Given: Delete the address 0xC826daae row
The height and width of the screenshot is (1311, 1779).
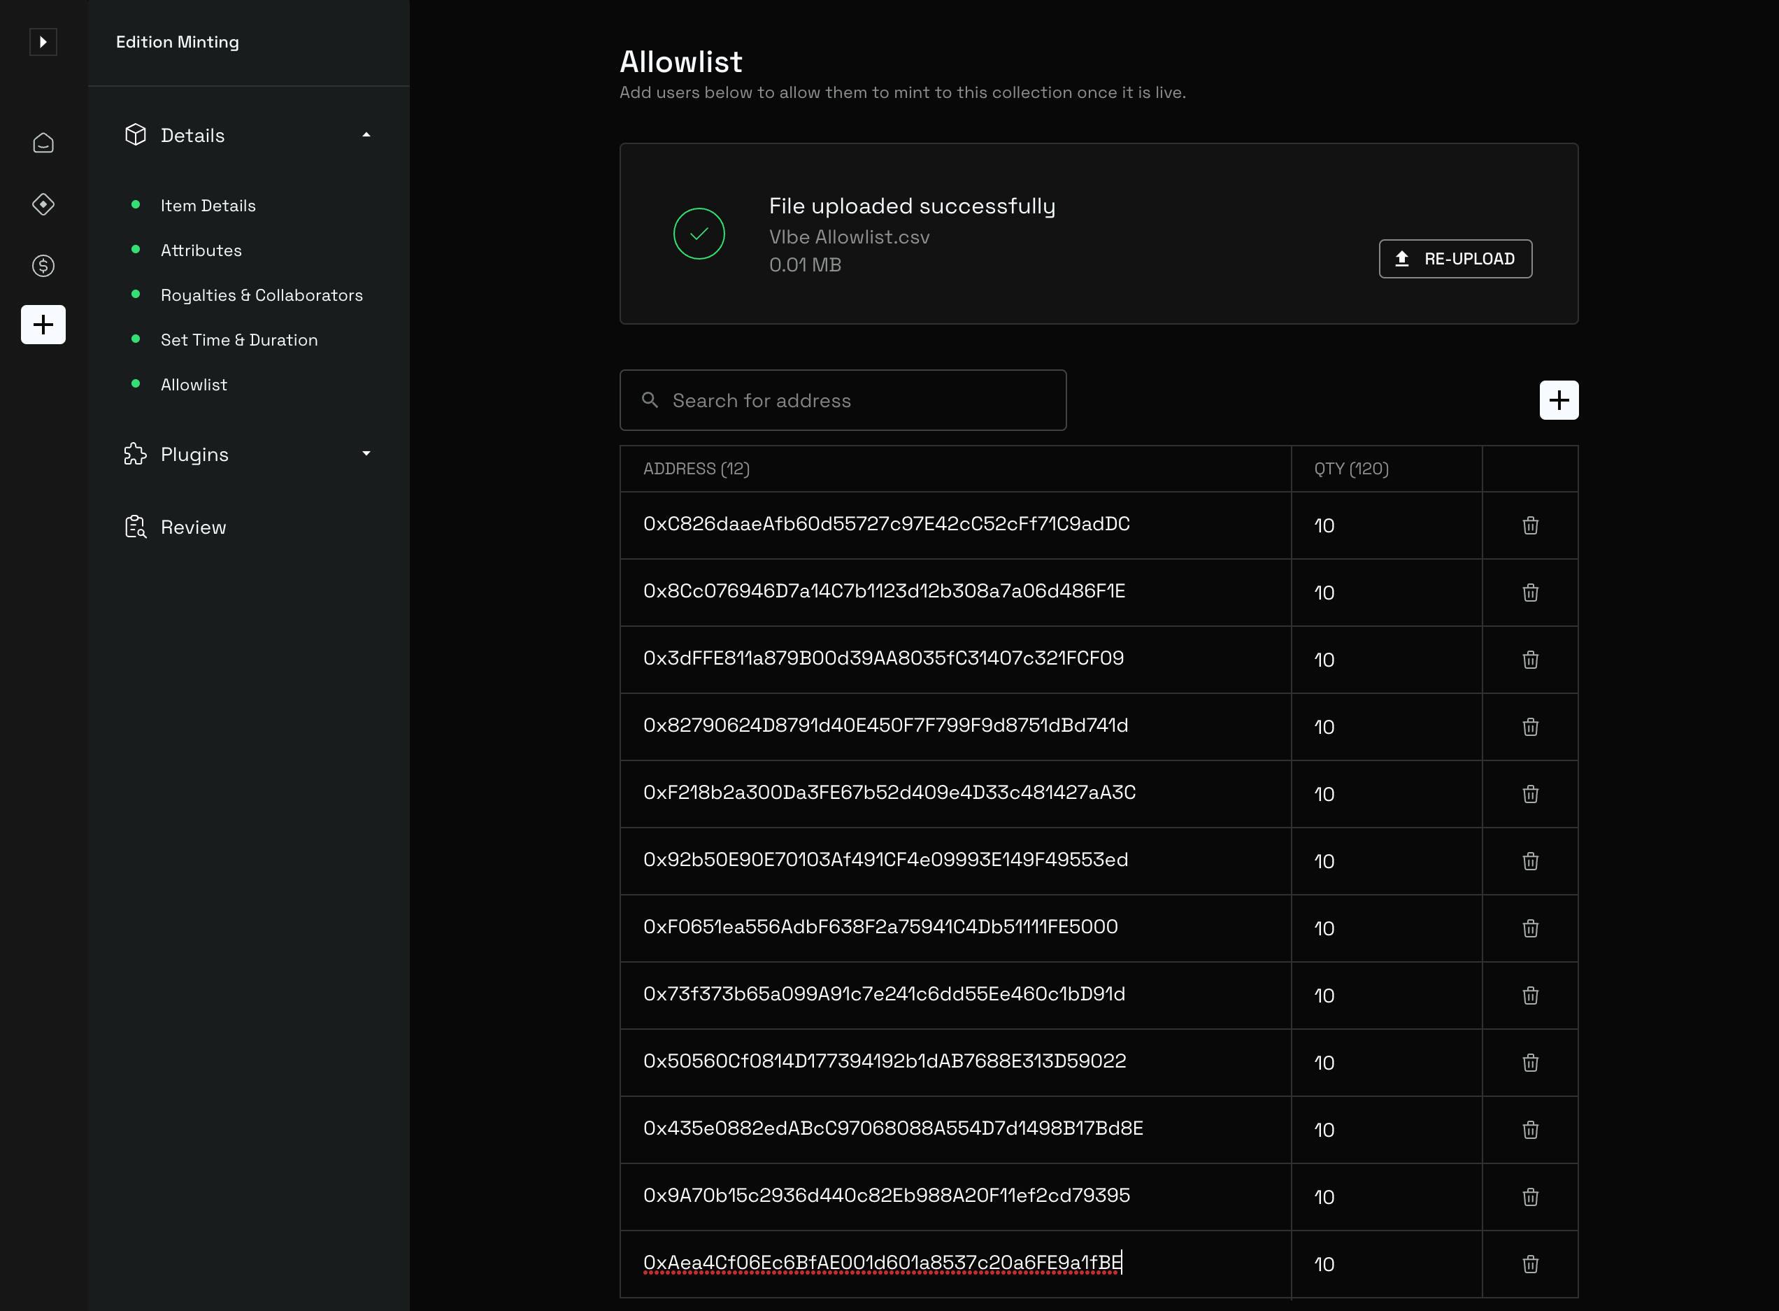Looking at the screenshot, I should coord(1529,525).
